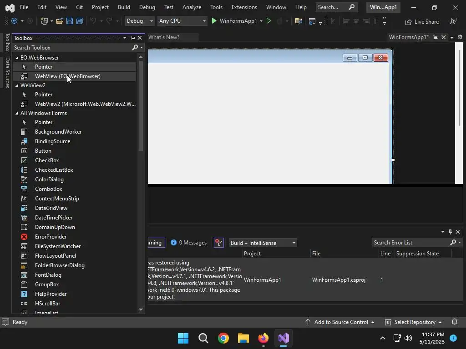Screen dimensions: 466x349
Task: Select the BackgroundWorker toolbox item
Action: pos(74,132)
